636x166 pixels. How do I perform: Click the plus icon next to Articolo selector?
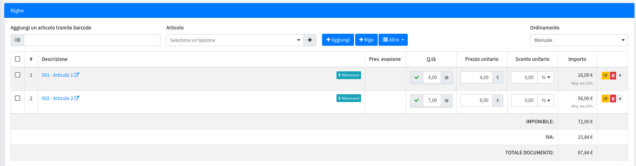(310, 40)
